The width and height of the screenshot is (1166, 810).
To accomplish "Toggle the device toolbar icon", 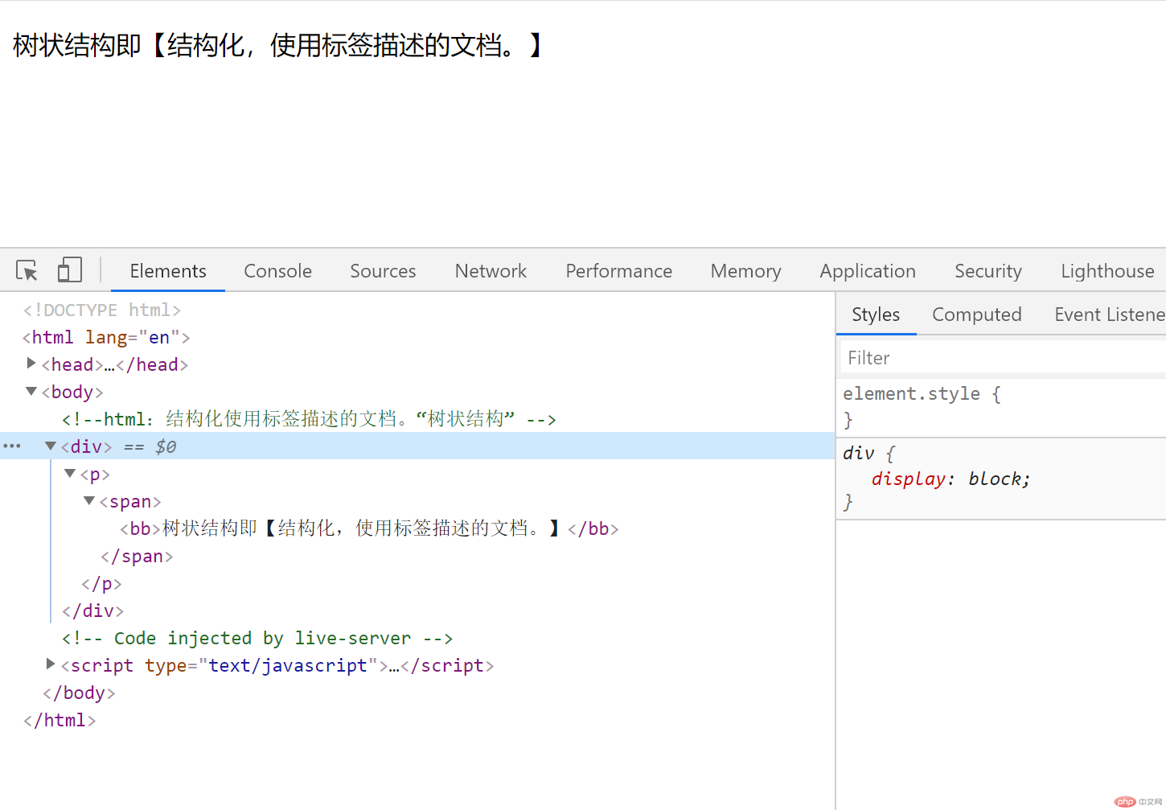I will [70, 270].
